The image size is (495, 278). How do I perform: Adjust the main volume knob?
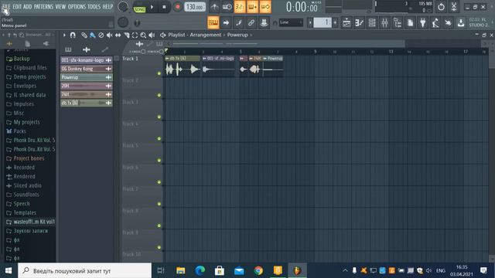pyautogui.click(x=123, y=7)
